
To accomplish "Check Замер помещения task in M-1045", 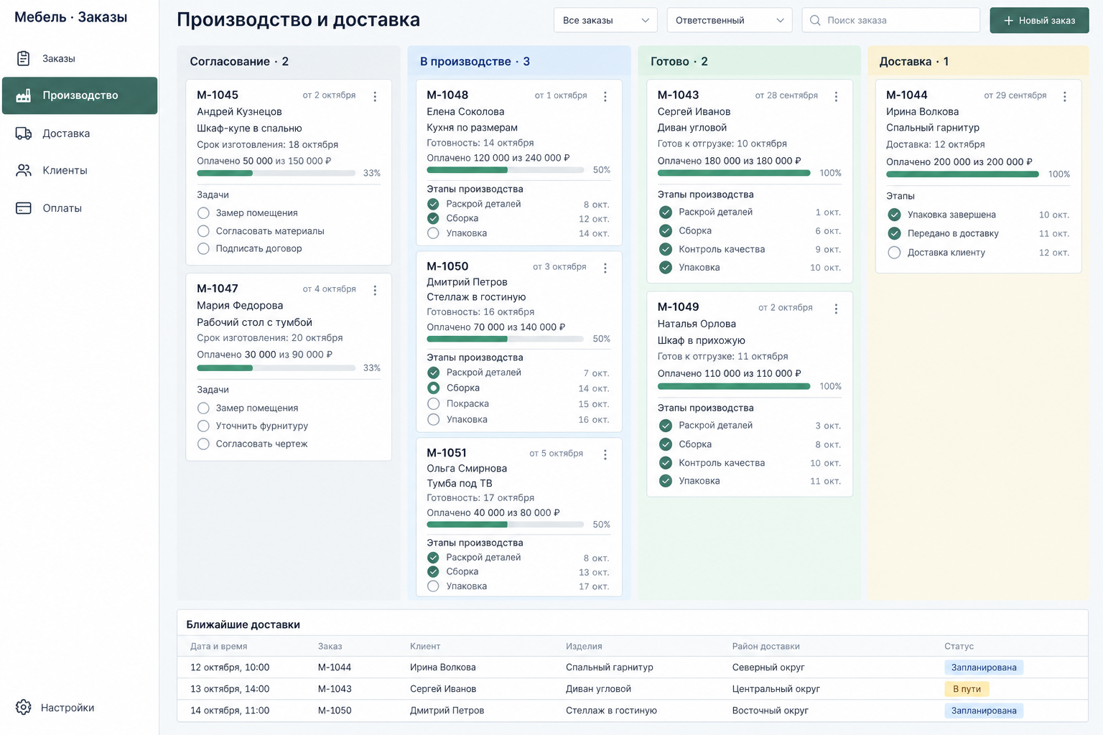I will coord(203,213).
